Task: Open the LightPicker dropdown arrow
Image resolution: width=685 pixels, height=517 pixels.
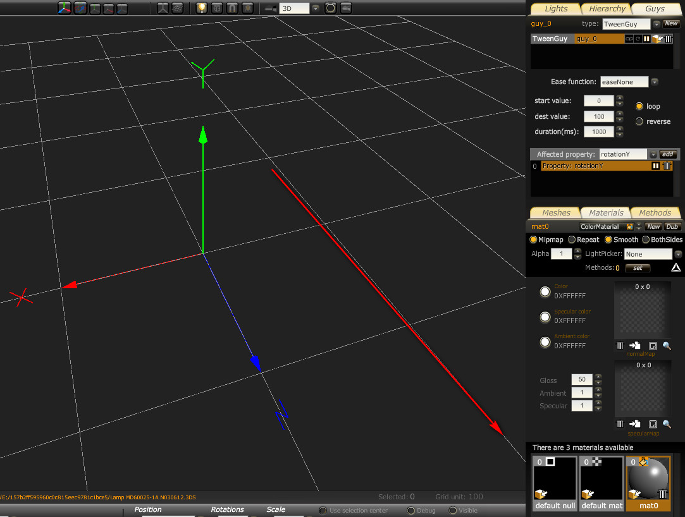Action: (678, 254)
